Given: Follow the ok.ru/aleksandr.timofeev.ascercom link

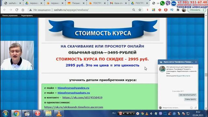Looking at the screenshot, I should coord(74,107).
